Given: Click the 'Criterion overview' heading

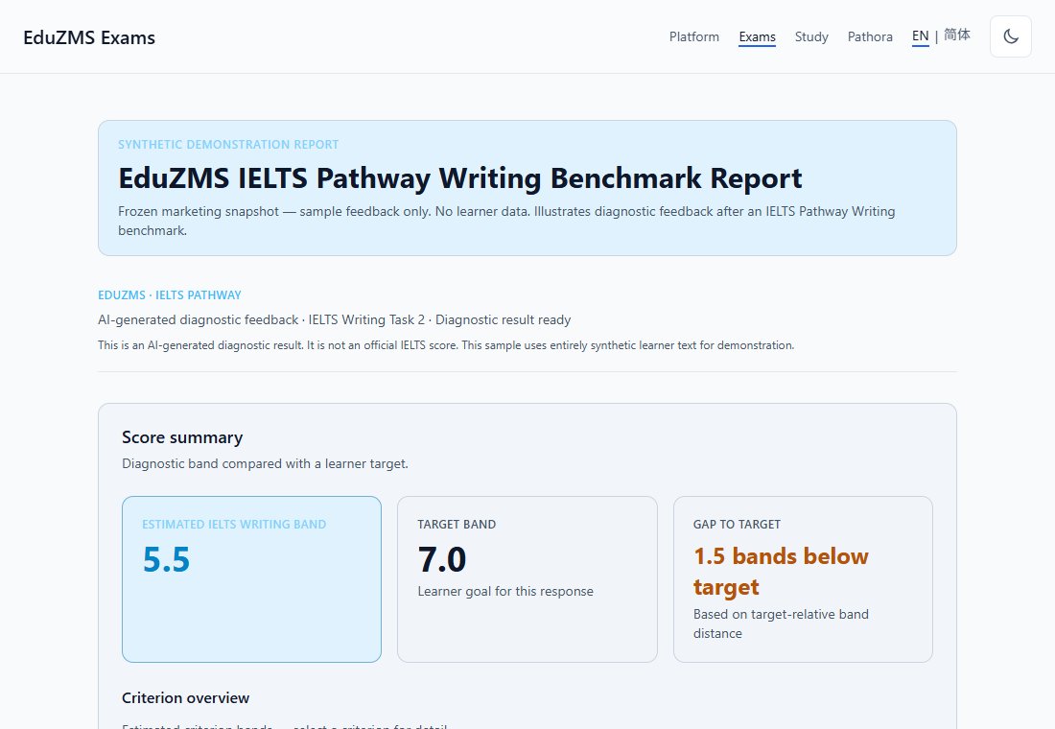Looking at the screenshot, I should pyautogui.click(x=186, y=698).
